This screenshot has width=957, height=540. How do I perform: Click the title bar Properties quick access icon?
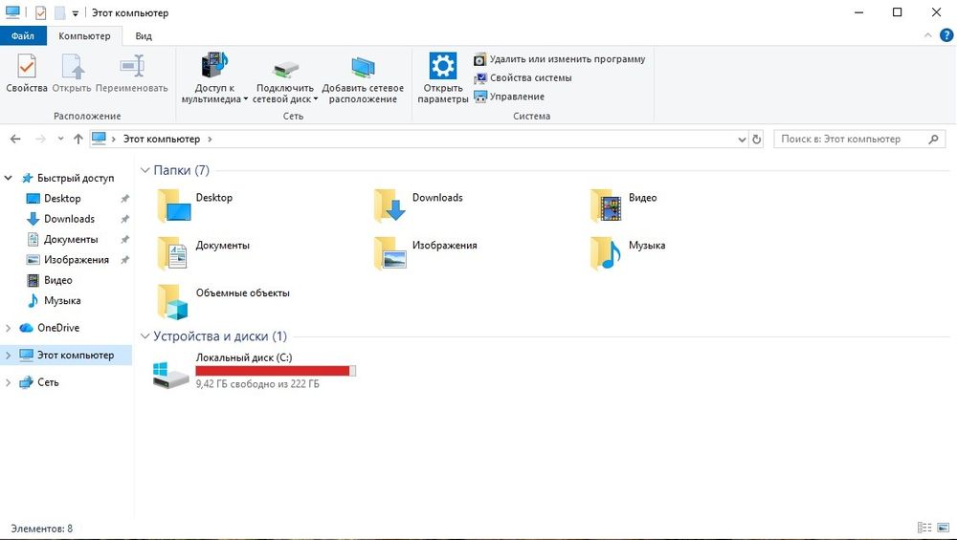pyautogui.click(x=40, y=12)
